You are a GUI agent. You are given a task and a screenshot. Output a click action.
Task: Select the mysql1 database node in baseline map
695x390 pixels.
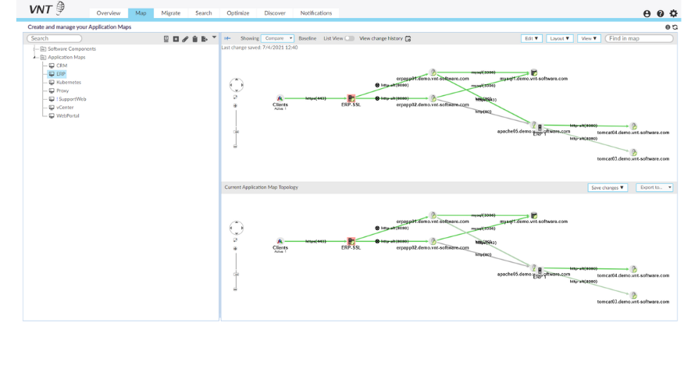(533, 73)
